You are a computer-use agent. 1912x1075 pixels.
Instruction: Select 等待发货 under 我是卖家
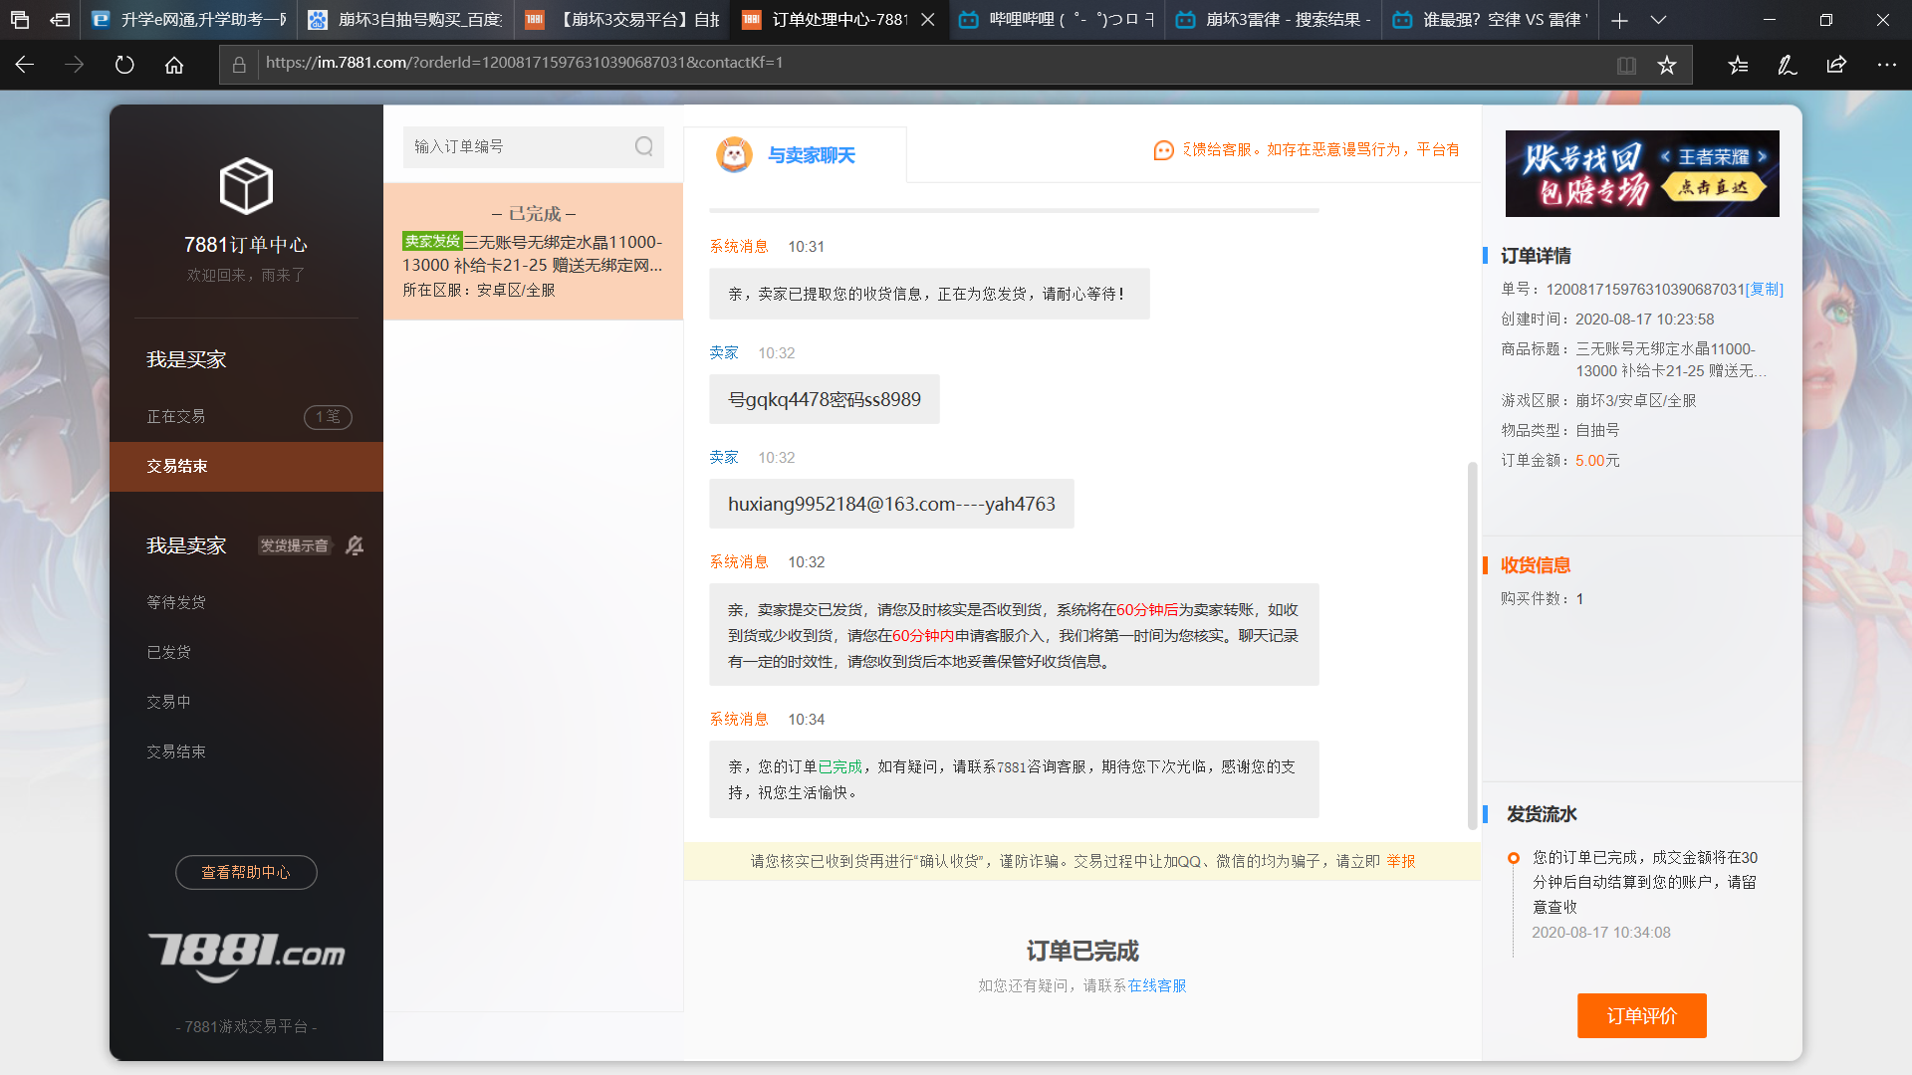pyautogui.click(x=175, y=601)
